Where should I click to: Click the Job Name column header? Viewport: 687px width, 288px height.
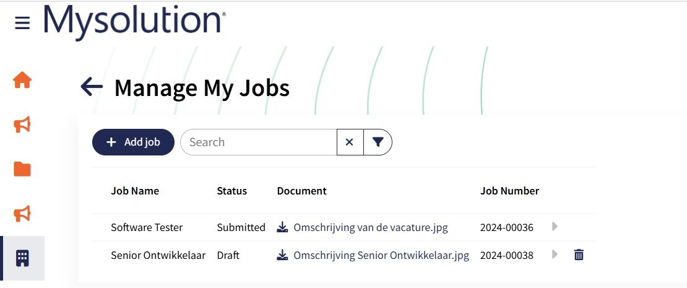(x=135, y=191)
